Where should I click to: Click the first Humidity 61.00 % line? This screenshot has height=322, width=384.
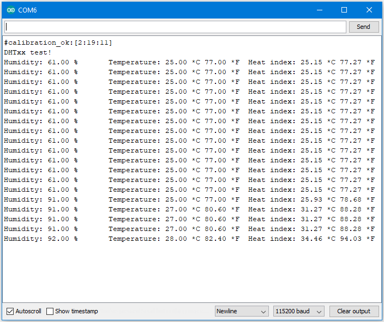pos(41,62)
